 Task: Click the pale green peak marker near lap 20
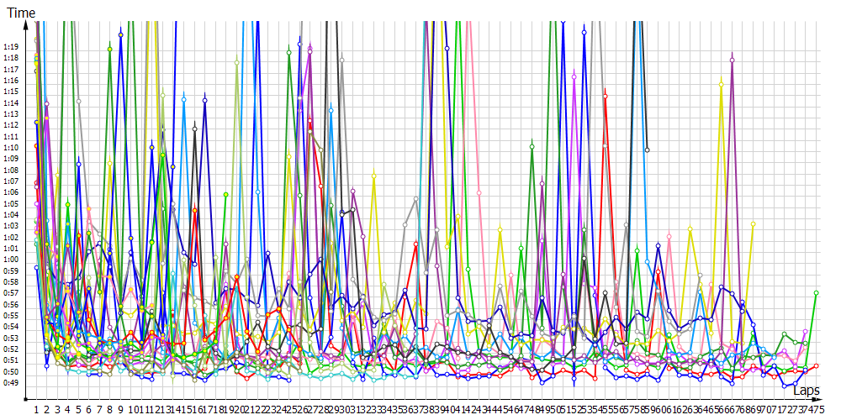(x=236, y=62)
